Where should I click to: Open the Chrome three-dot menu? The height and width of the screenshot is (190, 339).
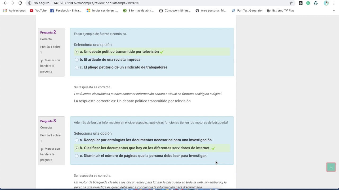334,3
